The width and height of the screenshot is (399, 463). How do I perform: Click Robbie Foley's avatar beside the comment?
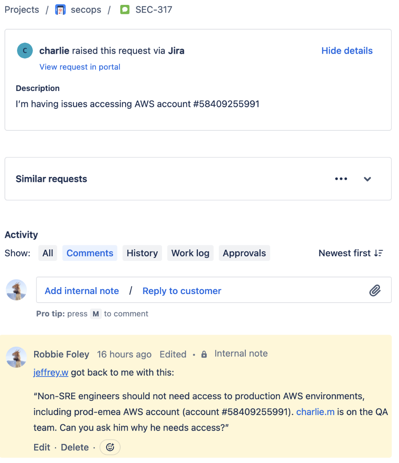pyautogui.click(x=17, y=357)
